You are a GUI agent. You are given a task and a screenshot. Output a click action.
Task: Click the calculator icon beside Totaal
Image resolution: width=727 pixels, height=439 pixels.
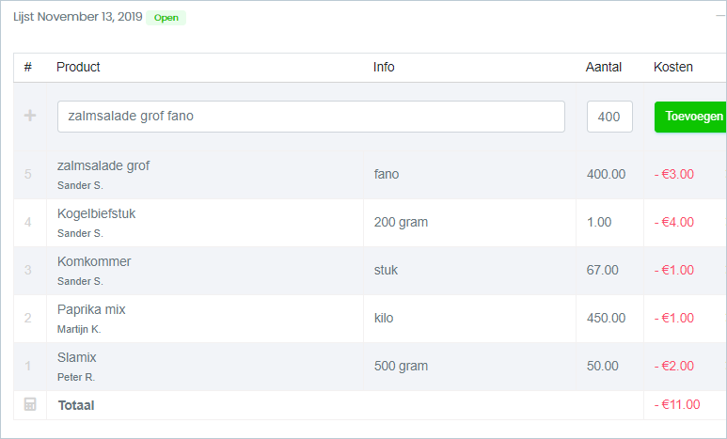29,405
